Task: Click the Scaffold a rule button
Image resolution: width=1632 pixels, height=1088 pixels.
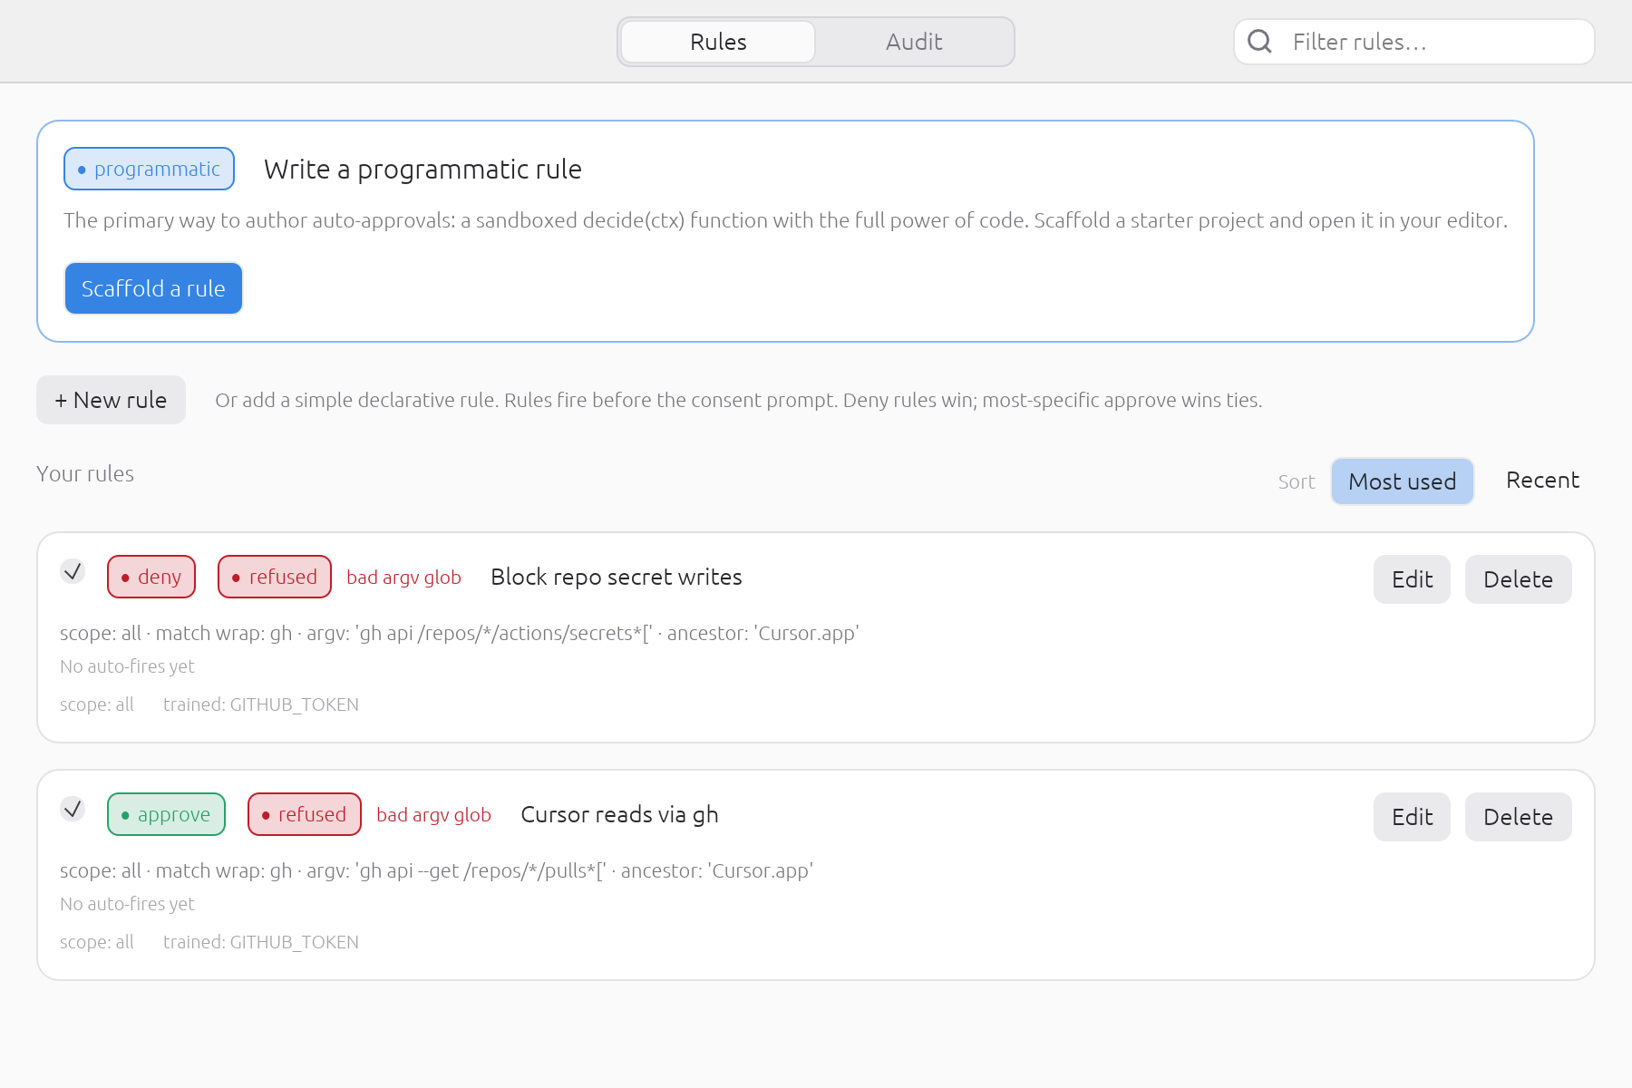Action: pos(153,288)
